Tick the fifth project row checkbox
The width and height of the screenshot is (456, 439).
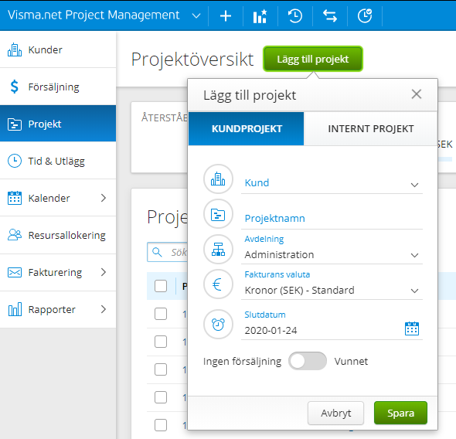(x=161, y=425)
